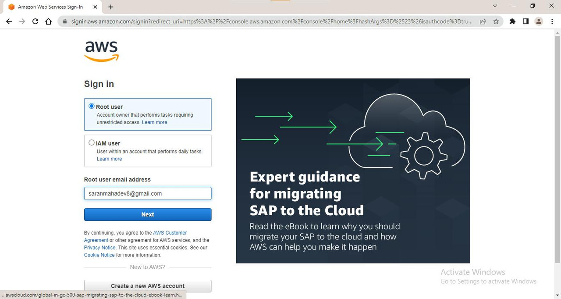
Task: Open the tab search chevron
Action: [495, 6]
